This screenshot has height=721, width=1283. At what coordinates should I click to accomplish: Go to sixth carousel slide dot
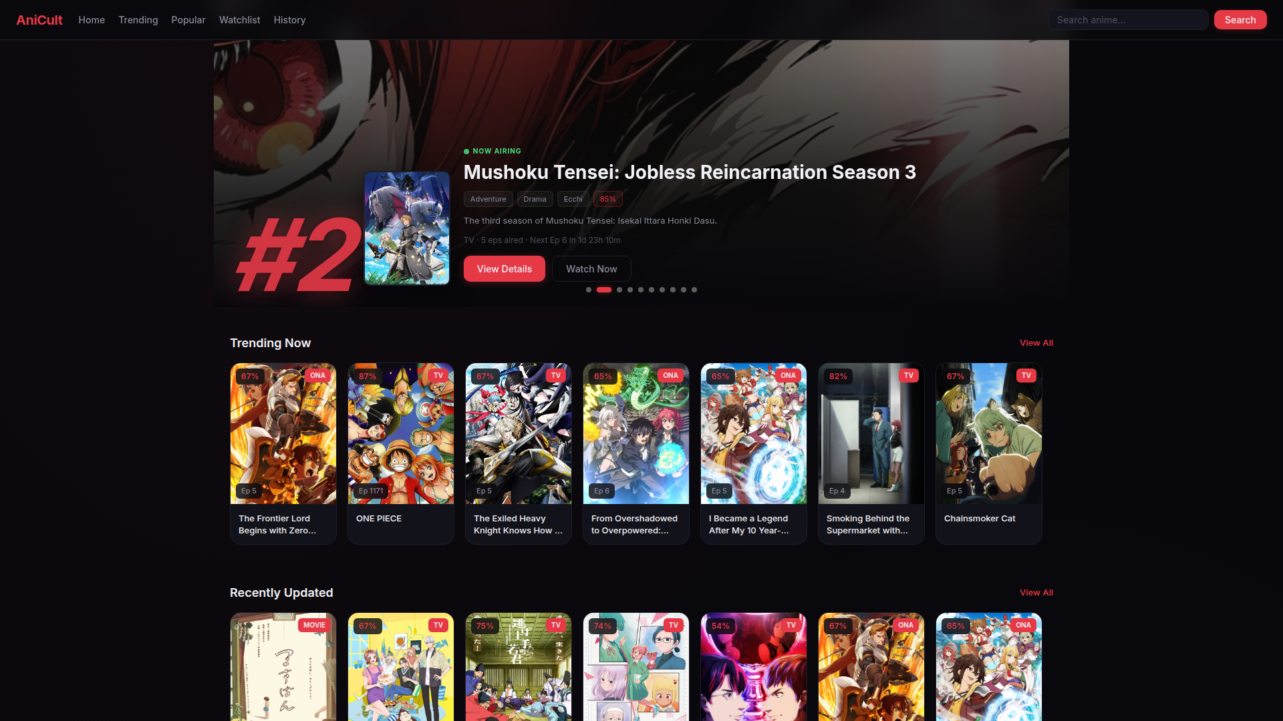coord(652,290)
